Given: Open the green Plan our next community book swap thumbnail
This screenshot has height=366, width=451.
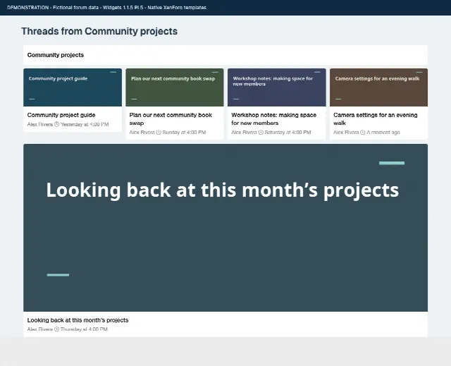Looking at the screenshot, I should click(x=175, y=87).
